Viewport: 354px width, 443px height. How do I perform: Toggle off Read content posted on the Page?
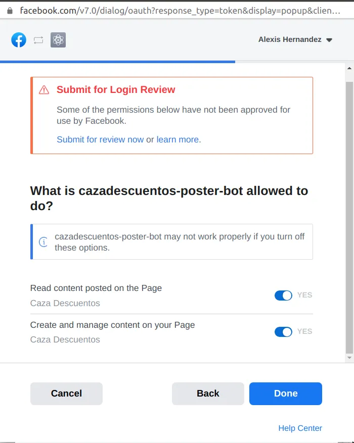[283, 295]
